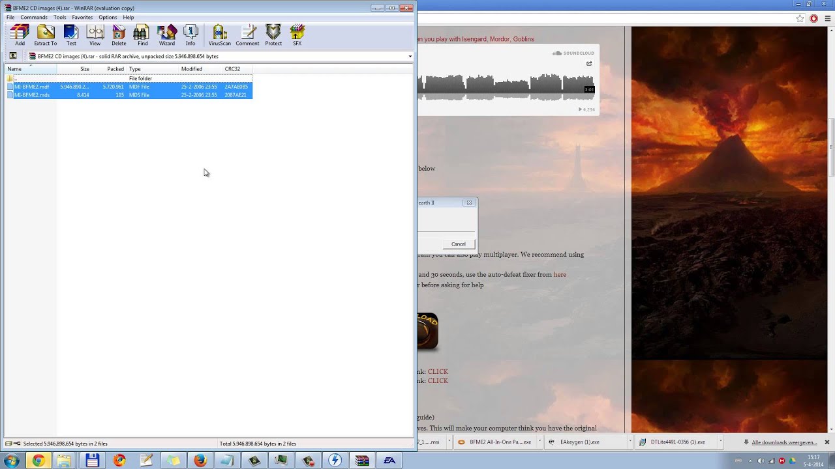Click the WinRAR books icon in the taskbar
The image size is (835, 469).
pos(362,461)
